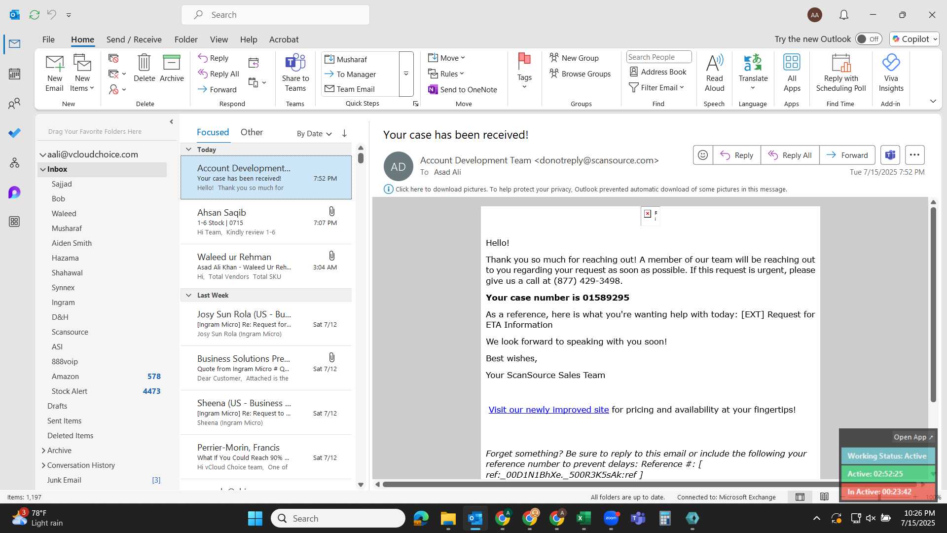
Task: Open the File menu
Action: 48,39
